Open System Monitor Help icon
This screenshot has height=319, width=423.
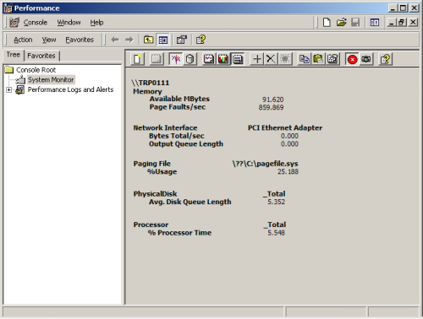pyautogui.click(x=385, y=59)
